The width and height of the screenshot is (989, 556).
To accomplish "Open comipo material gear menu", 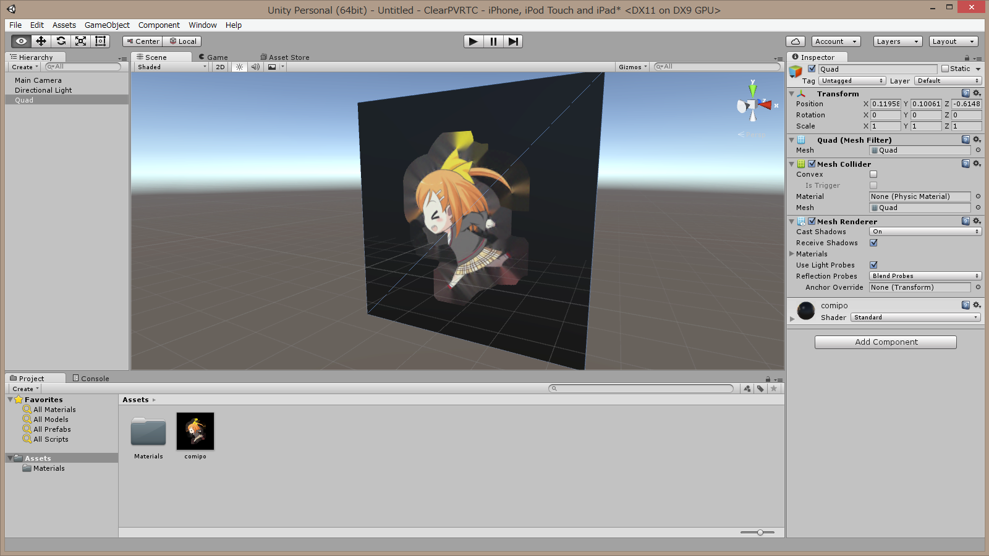I will 977,305.
